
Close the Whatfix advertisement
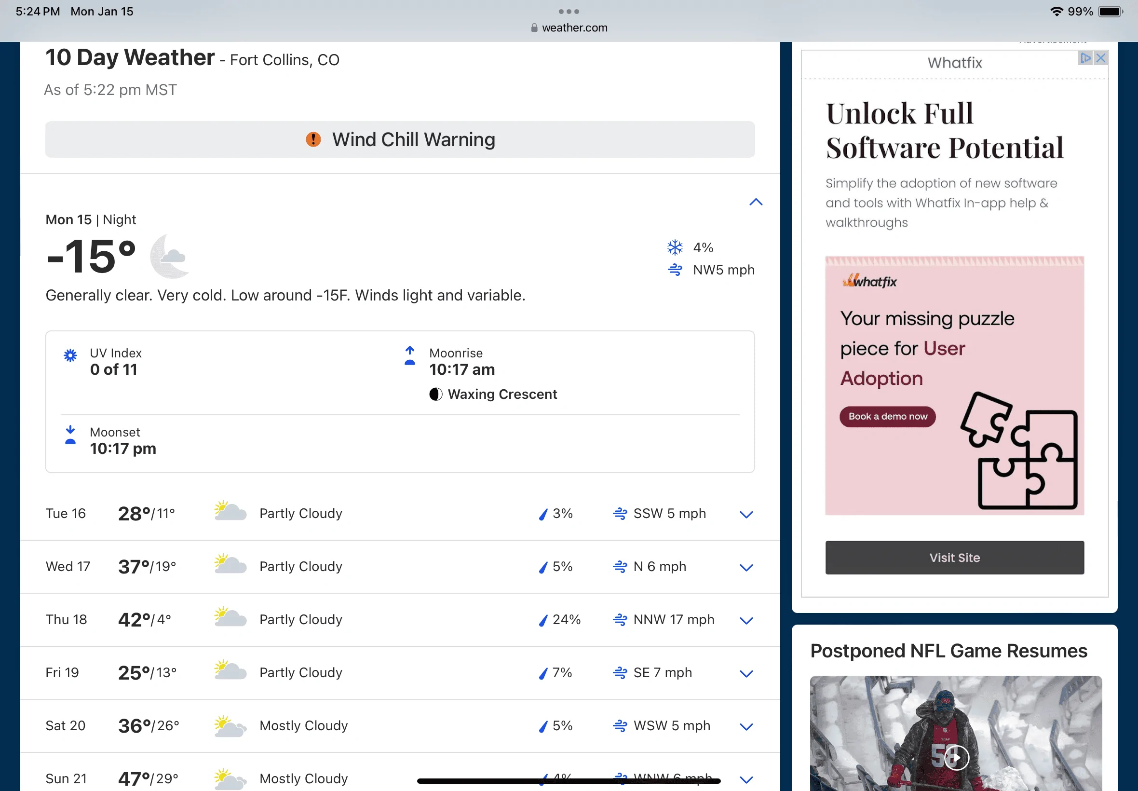(1101, 58)
